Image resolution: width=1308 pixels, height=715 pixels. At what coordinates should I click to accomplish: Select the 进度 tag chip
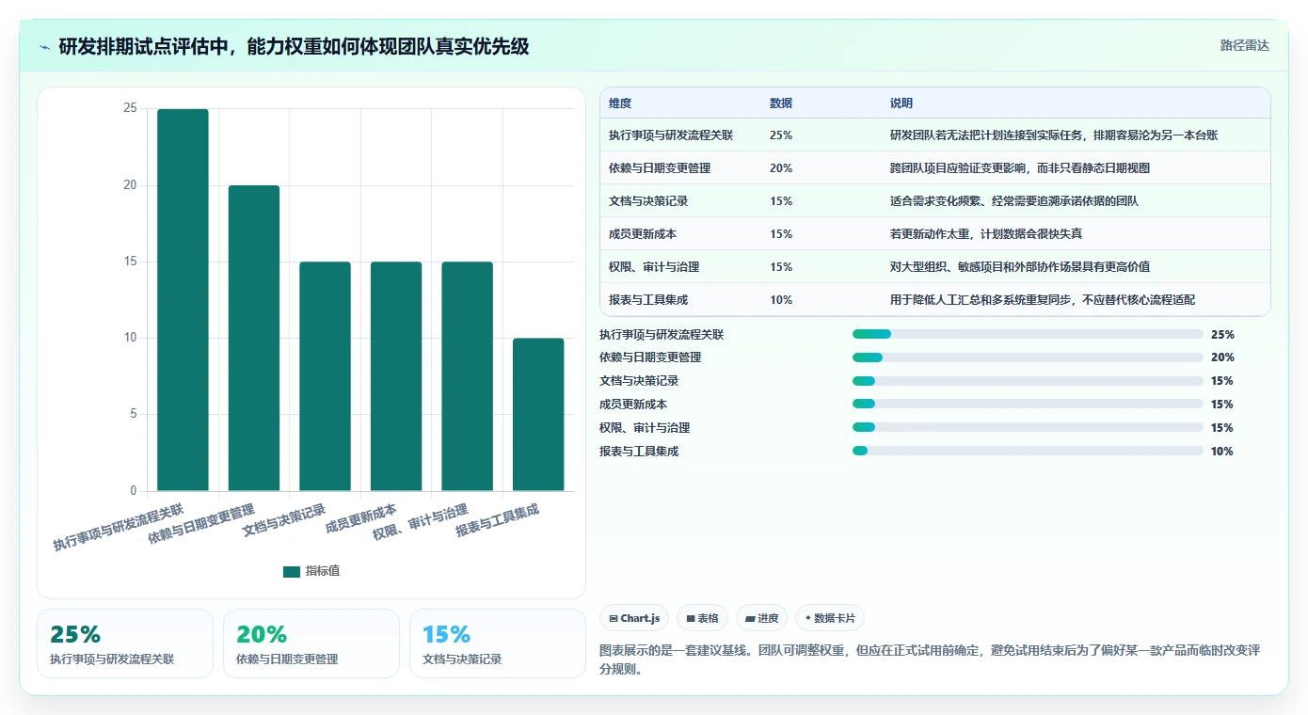[x=762, y=618]
